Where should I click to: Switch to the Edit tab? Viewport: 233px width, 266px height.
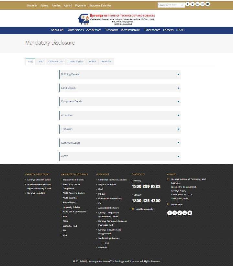[41, 61]
